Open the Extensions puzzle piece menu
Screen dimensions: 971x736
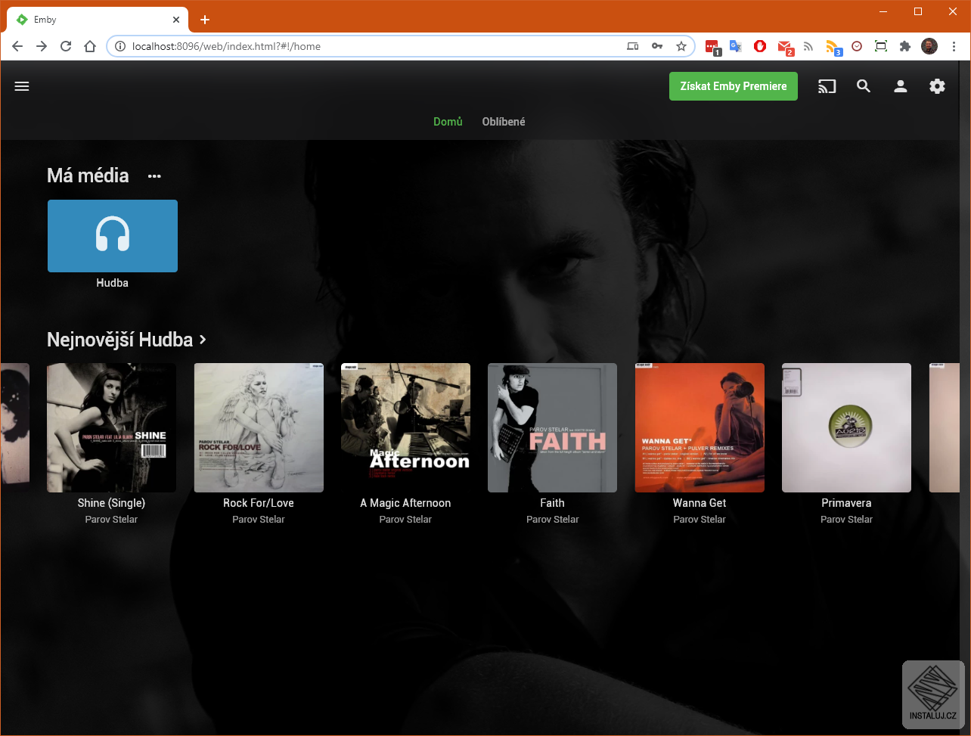pyautogui.click(x=905, y=46)
